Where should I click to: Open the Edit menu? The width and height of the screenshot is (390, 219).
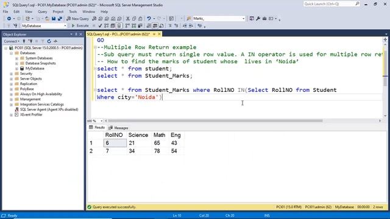click(16, 12)
